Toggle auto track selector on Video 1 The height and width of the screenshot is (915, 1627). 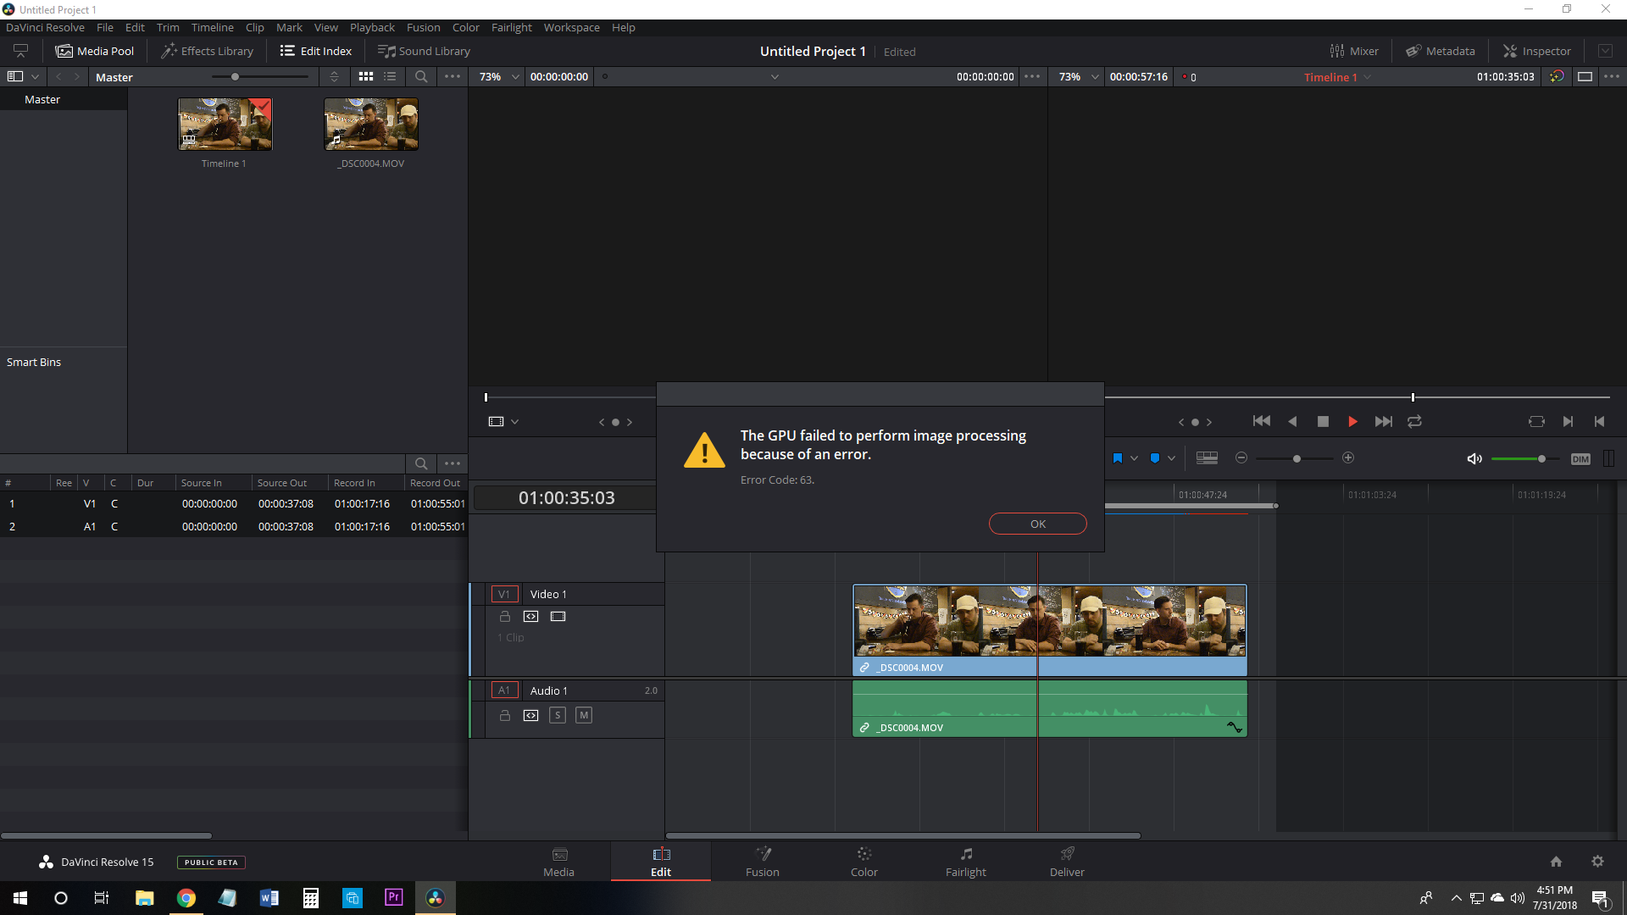530,616
